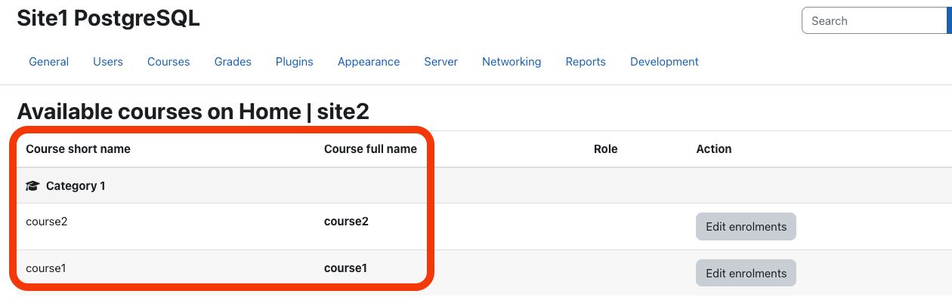Focus the Search input field

(875, 21)
